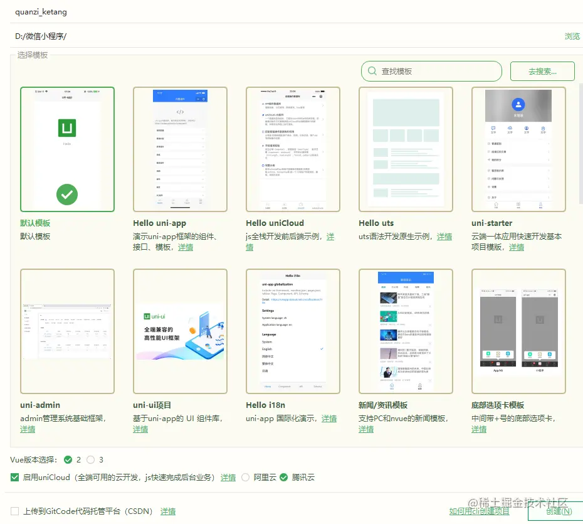Click the Hello uni-app title text
This screenshot has height=524, width=583.
159,223
